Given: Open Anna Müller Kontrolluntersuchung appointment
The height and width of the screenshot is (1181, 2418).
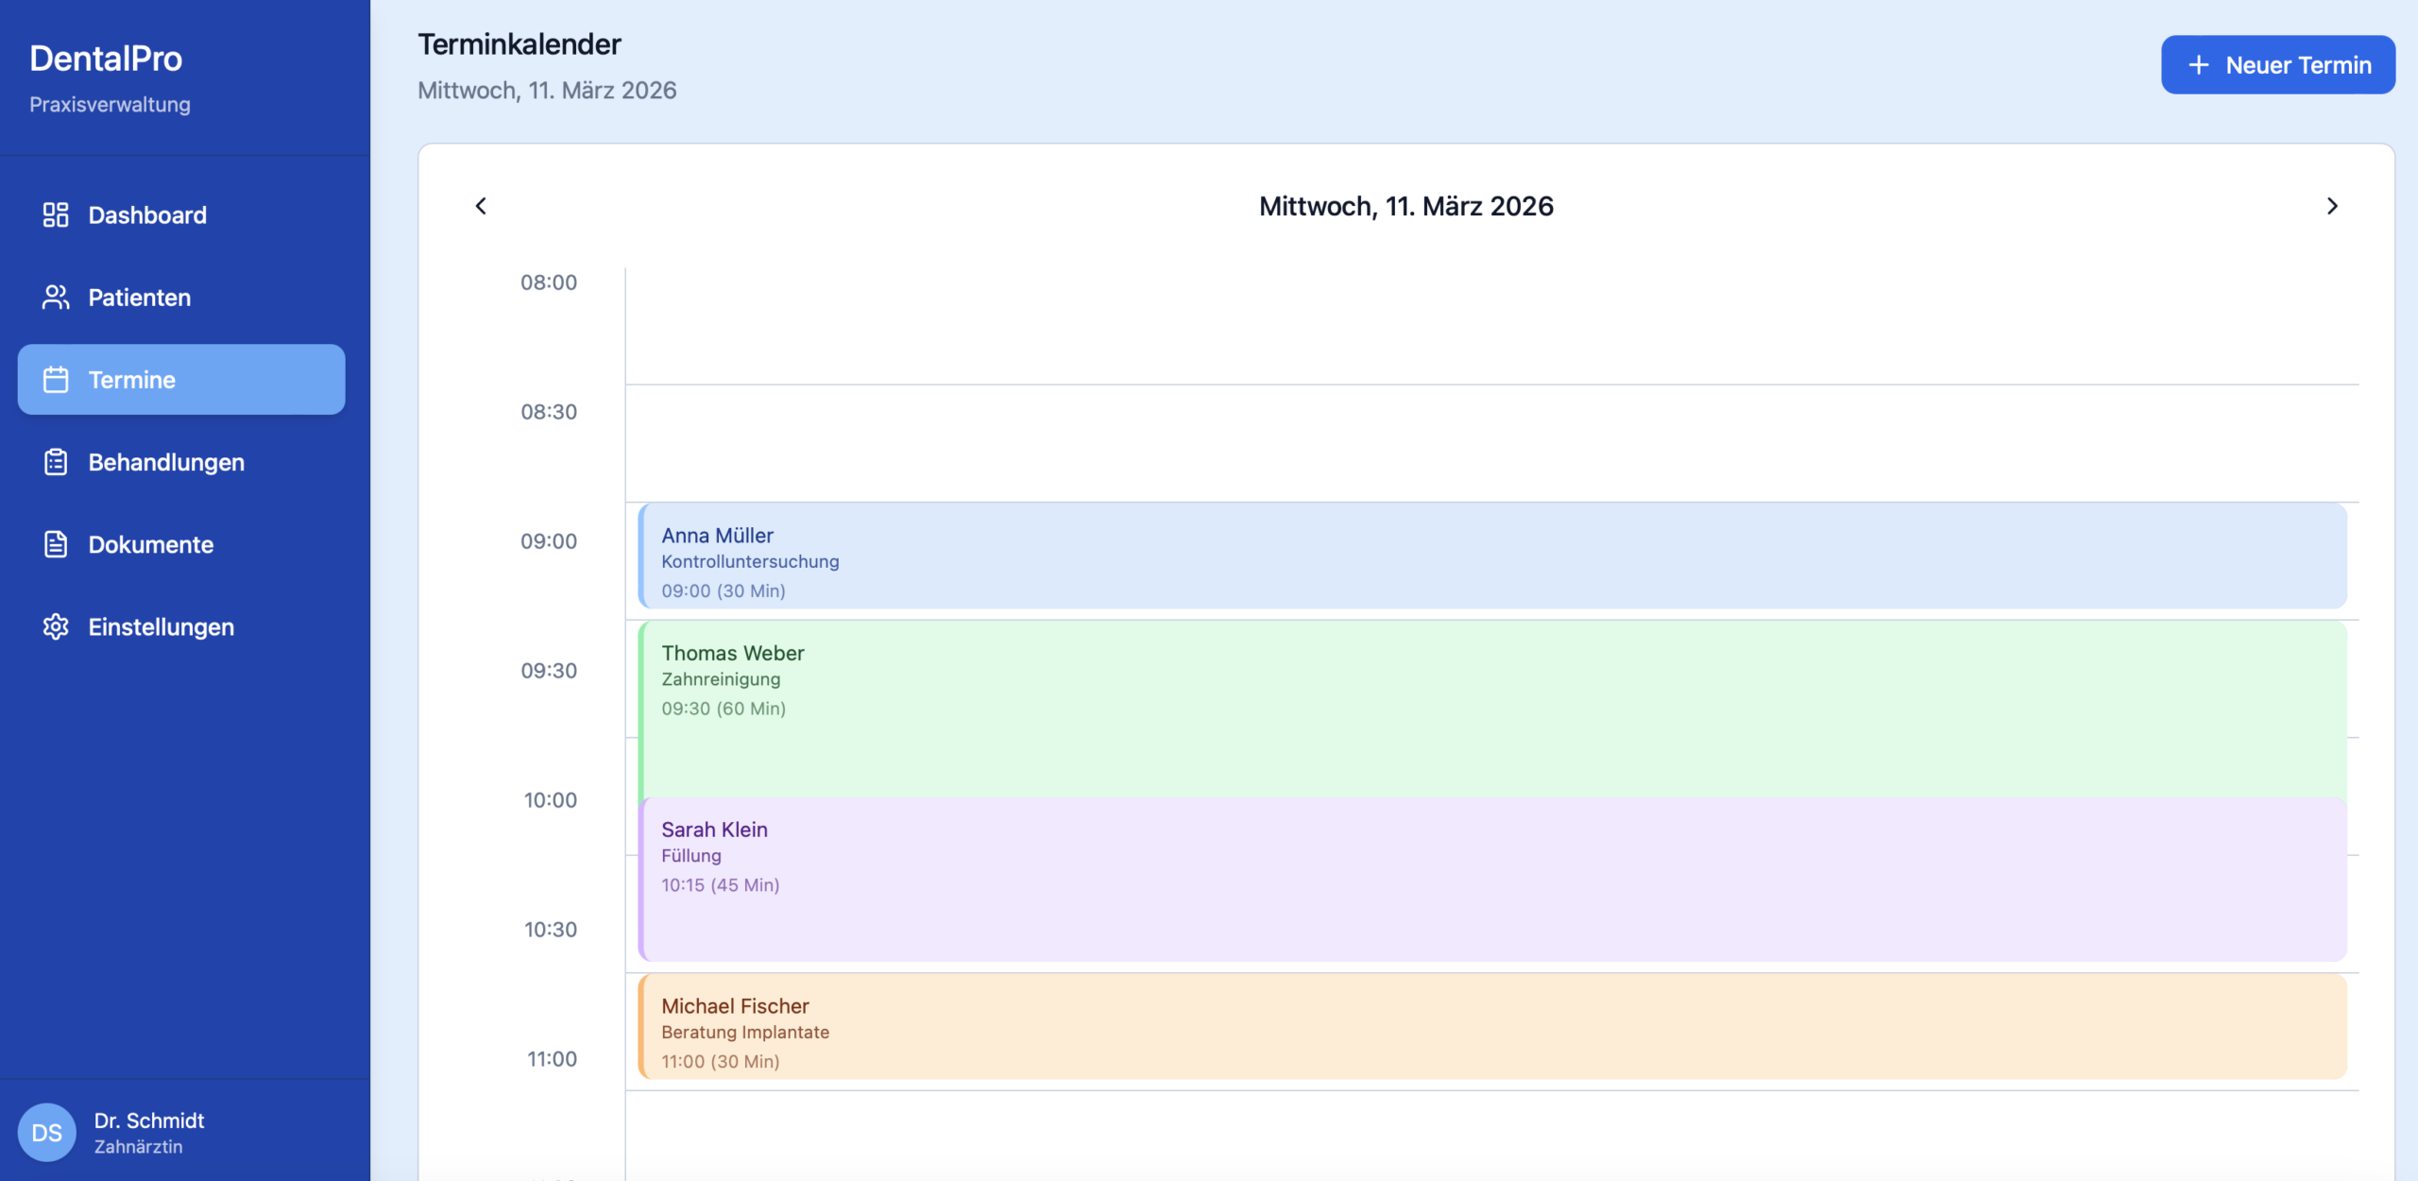Looking at the screenshot, I should tap(1492, 556).
